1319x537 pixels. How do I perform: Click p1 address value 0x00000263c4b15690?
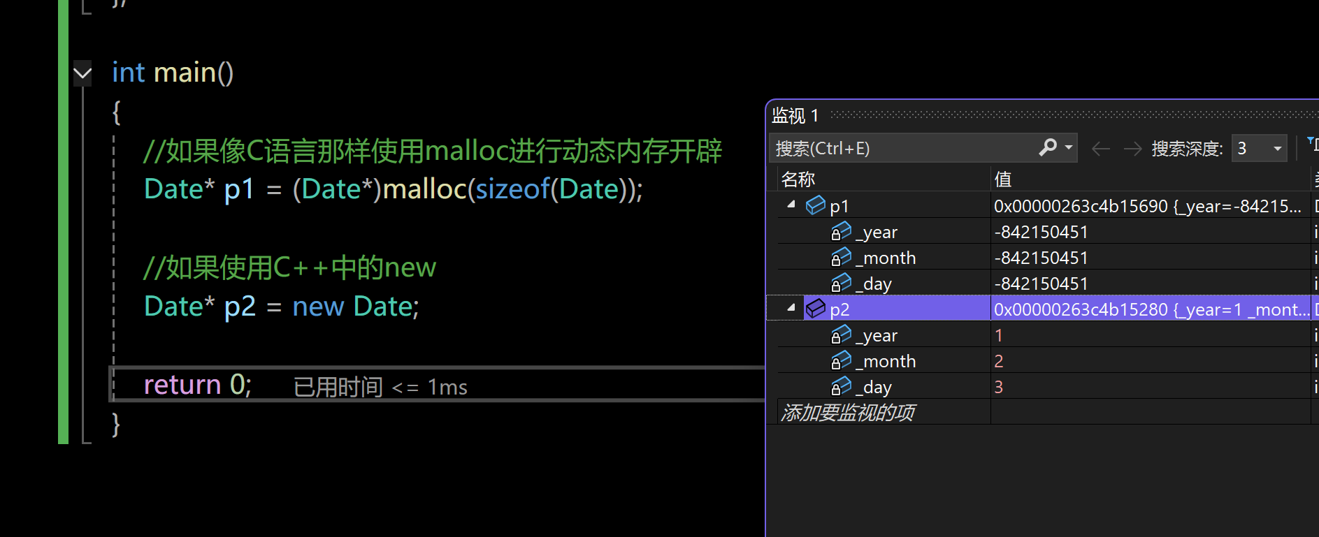pyautogui.click(x=1081, y=206)
